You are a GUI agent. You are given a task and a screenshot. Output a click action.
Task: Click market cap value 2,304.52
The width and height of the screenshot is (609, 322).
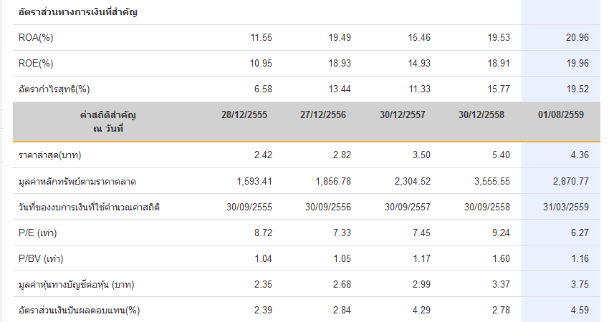click(413, 181)
